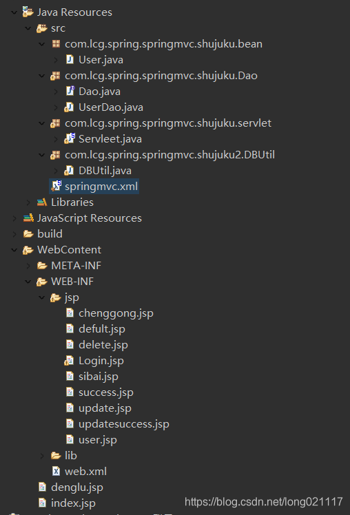Click the build folder icon
The image size is (350, 515).
click(x=28, y=234)
